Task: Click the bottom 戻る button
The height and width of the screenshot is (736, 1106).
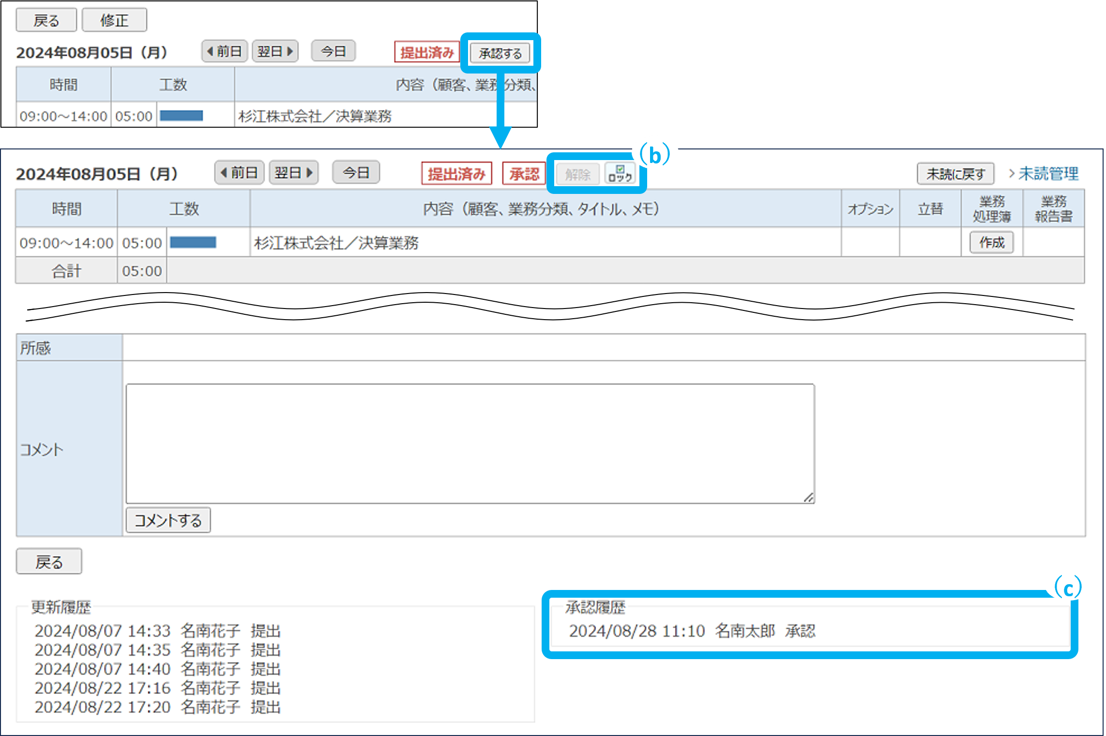Action: click(49, 561)
